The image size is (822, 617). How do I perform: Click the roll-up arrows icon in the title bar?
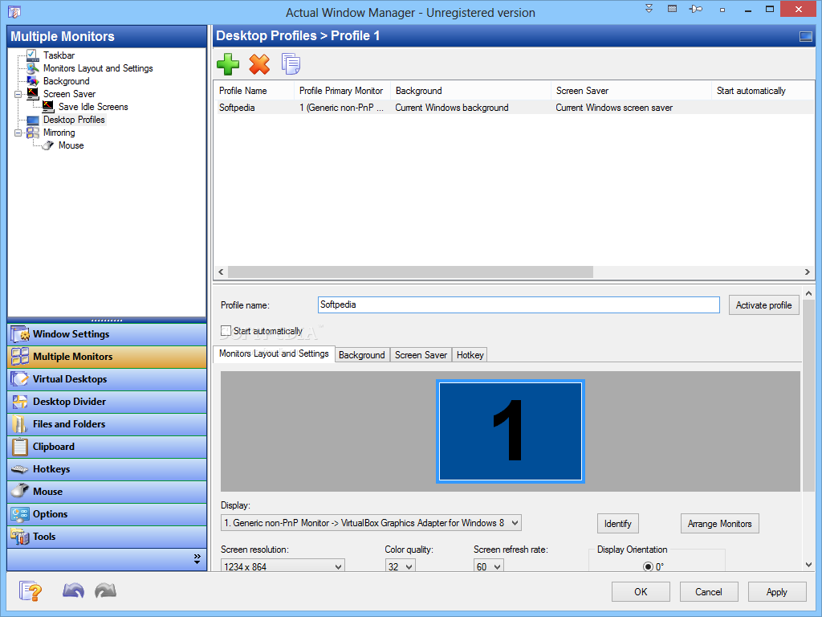tap(649, 8)
